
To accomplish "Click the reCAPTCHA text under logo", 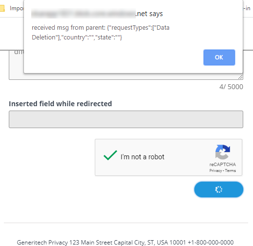I will pos(223,165).
